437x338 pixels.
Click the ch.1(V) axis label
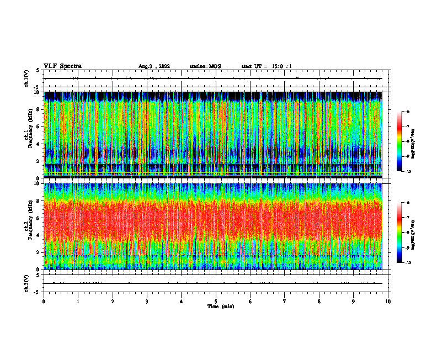(26, 78)
